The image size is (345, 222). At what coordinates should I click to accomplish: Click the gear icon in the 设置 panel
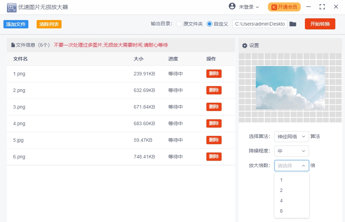pyautogui.click(x=245, y=45)
